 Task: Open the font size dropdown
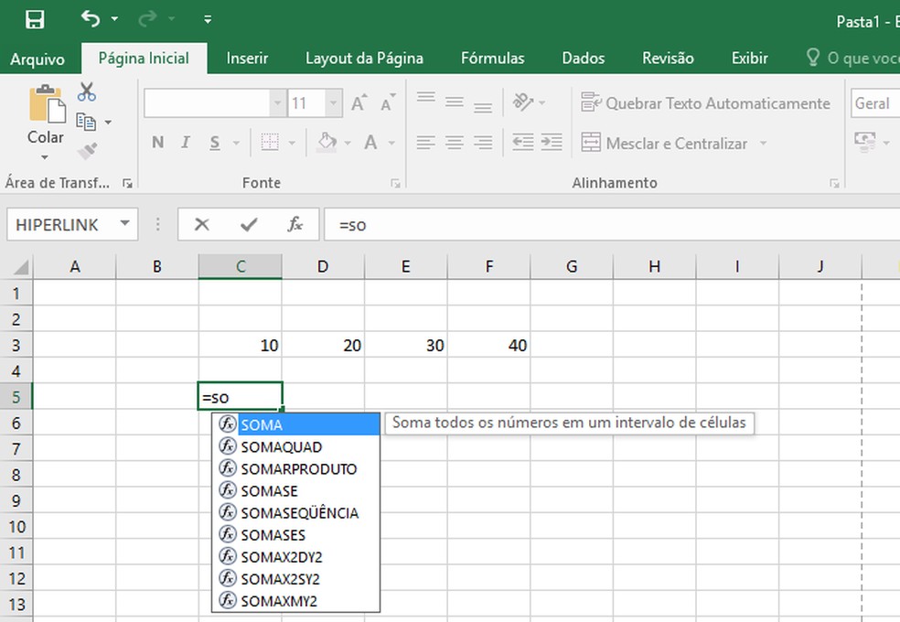pos(333,103)
